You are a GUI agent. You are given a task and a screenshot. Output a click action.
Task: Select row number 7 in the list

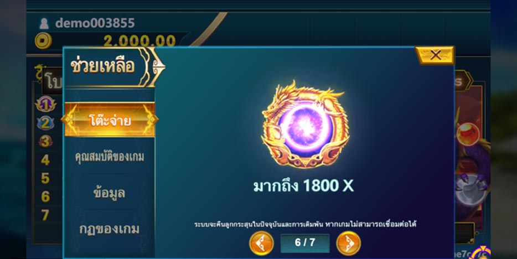(45, 215)
